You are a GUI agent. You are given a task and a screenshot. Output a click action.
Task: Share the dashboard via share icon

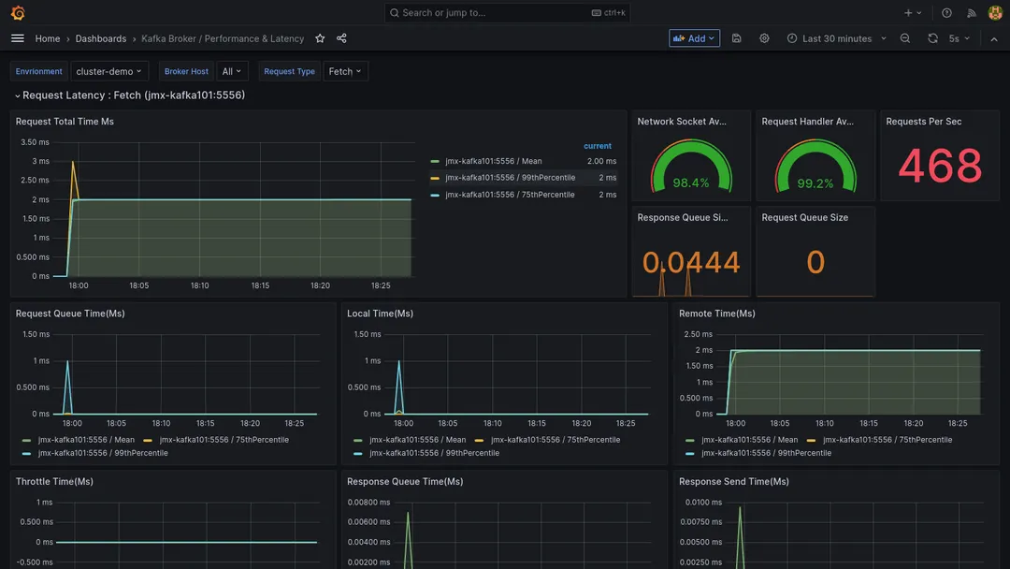(x=341, y=38)
